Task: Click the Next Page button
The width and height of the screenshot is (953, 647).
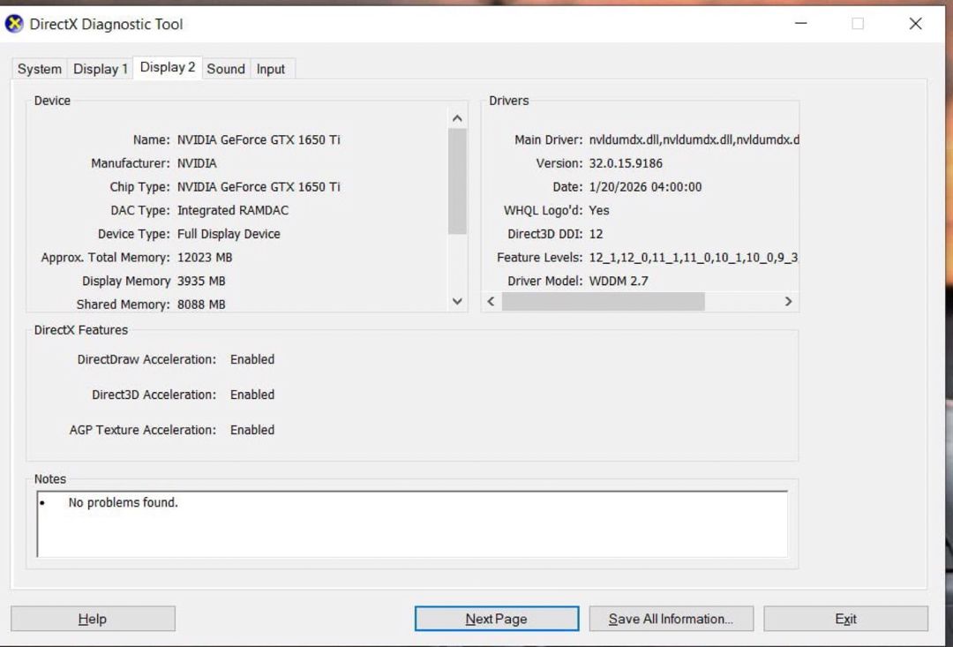Action: click(497, 619)
